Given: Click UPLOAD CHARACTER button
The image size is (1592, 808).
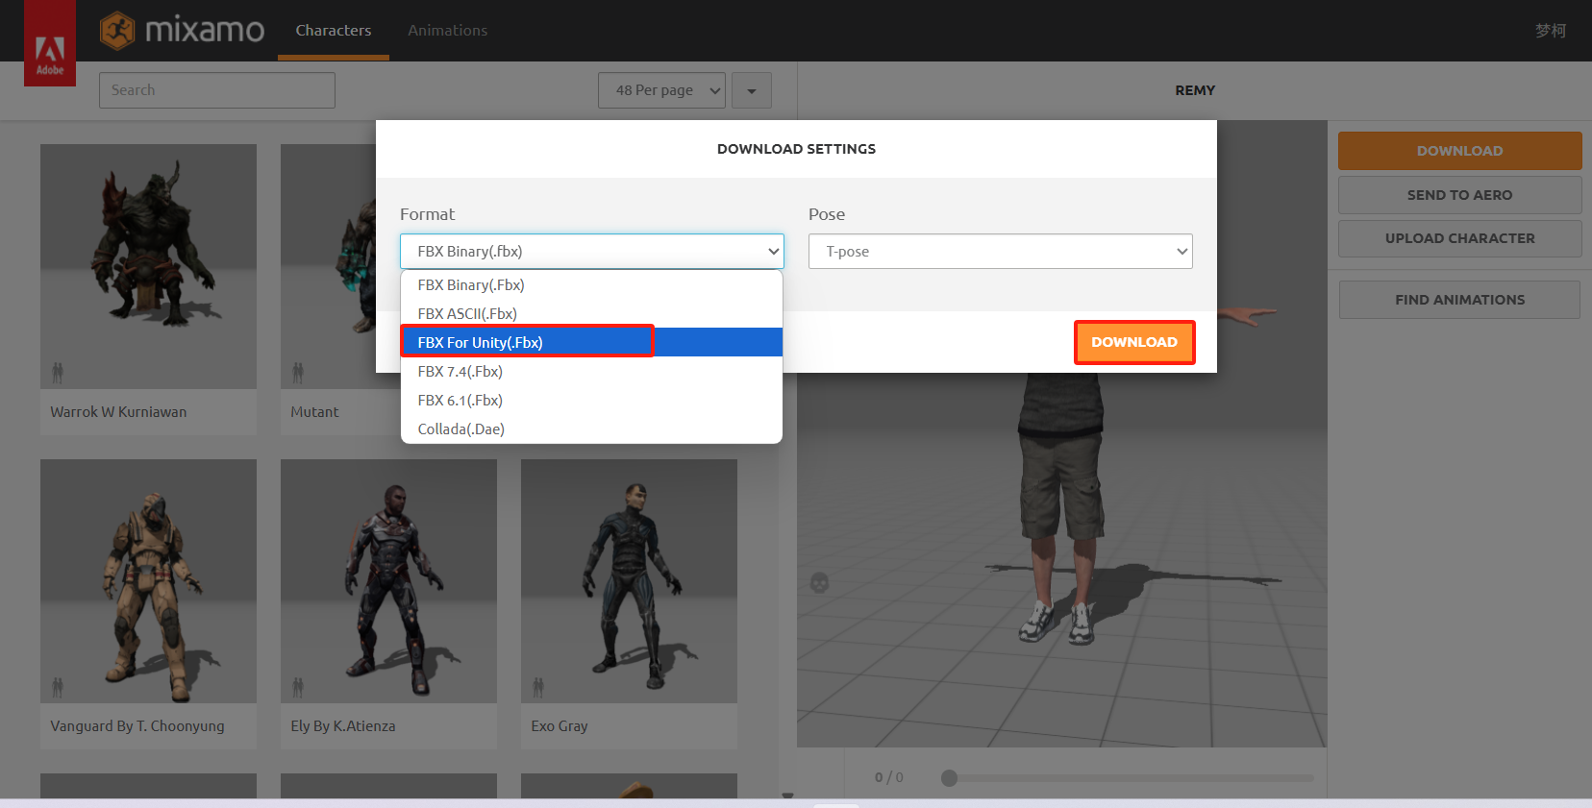Looking at the screenshot, I should click(1459, 238).
